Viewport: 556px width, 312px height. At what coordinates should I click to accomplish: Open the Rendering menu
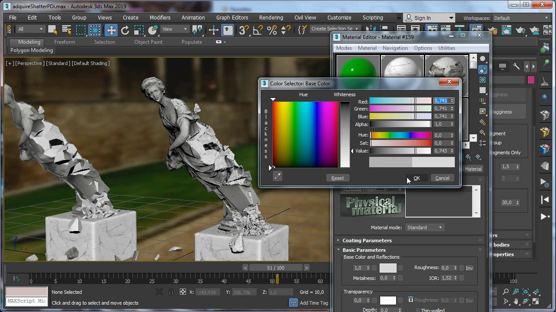click(x=271, y=18)
